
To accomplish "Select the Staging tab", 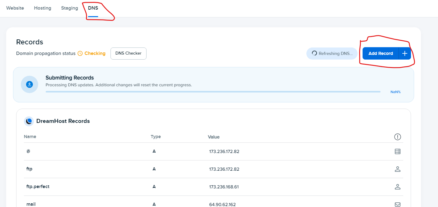I will [x=69, y=8].
